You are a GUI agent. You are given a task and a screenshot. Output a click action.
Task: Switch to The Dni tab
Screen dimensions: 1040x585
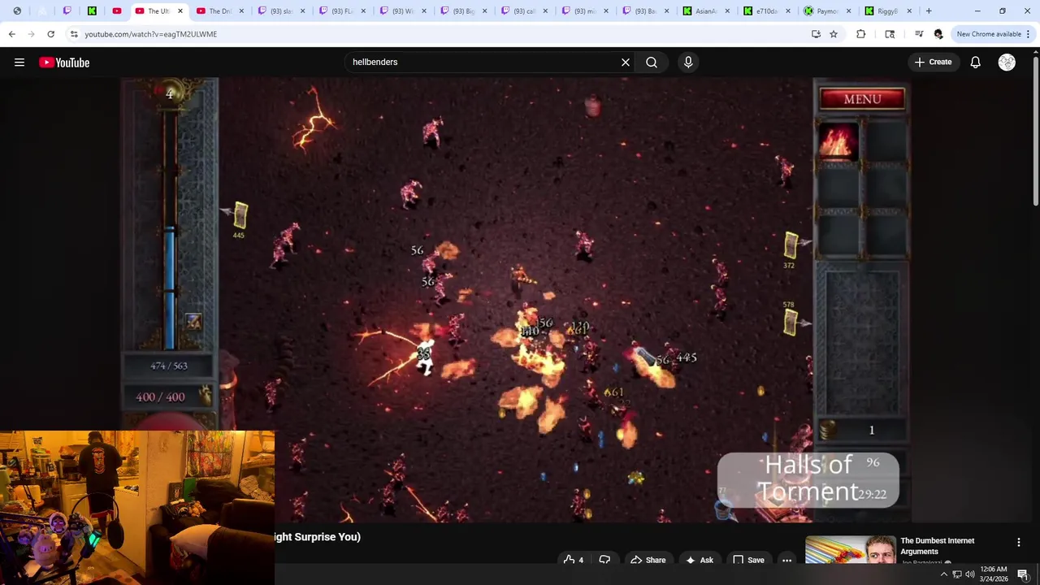click(x=219, y=11)
